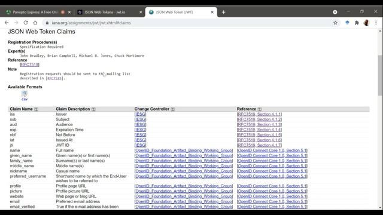Image resolution: width=383 pixels, height=215 pixels.
Task: Open OpenID Foundation link in name row
Action: [184, 150]
